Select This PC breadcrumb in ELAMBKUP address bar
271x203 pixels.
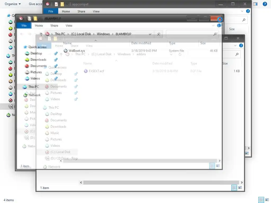pyautogui.click(x=60, y=34)
